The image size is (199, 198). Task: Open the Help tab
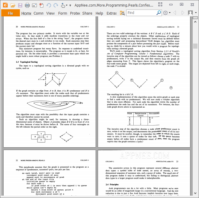point(99,13)
